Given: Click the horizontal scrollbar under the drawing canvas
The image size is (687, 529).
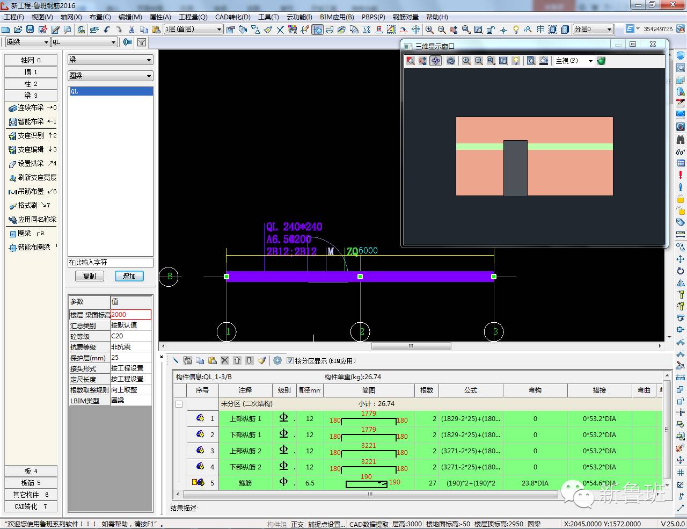Looking at the screenshot, I should [411, 346].
